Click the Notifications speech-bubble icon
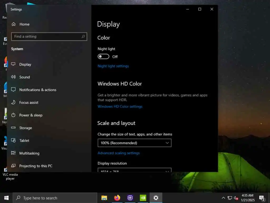This screenshot has width=270, height=203. (13, 89)
